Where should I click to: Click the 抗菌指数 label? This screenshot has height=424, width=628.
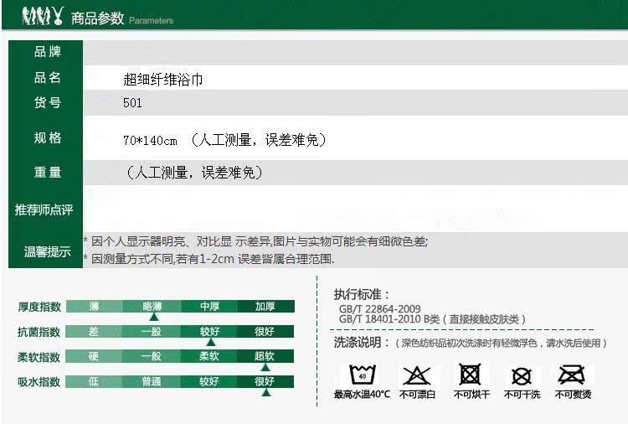point(39,332)
